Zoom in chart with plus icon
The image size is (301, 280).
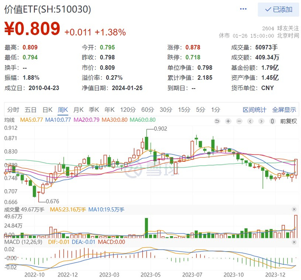coord(228,121)
